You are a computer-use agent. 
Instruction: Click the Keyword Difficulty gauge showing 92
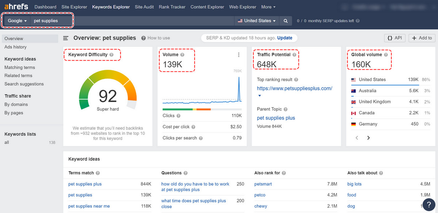point(108,90)
